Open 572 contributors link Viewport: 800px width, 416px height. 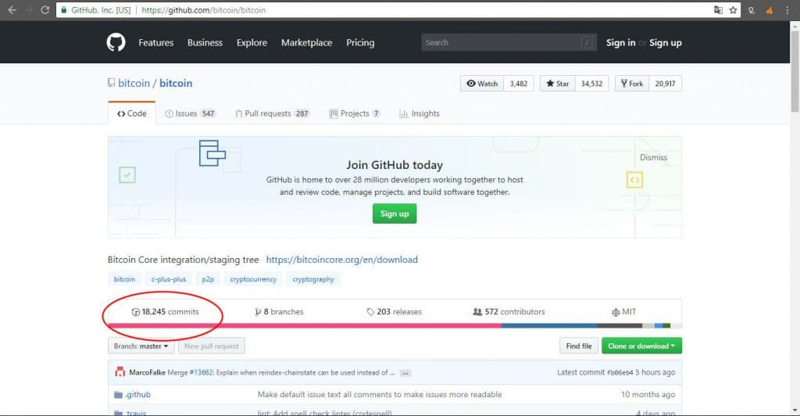509,312
